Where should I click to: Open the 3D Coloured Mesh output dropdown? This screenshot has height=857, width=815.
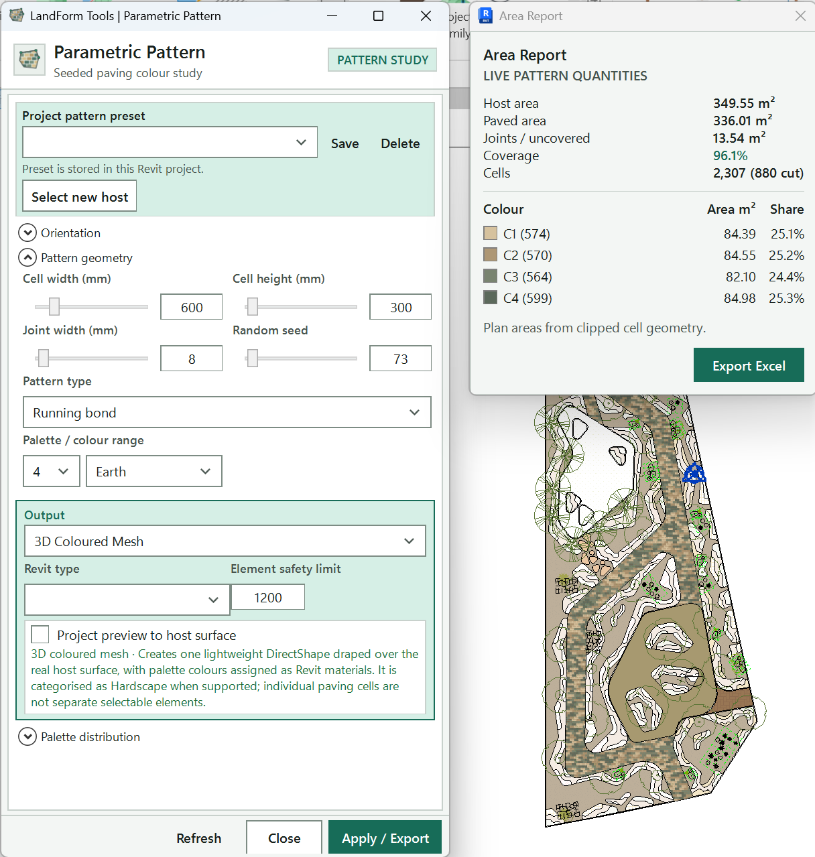click(x=225, y=541)
